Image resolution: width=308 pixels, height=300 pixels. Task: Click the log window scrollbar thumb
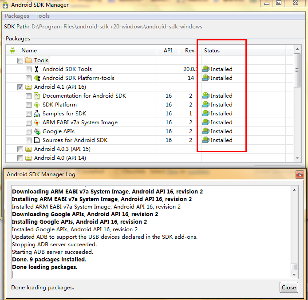[x=294, y=267]
